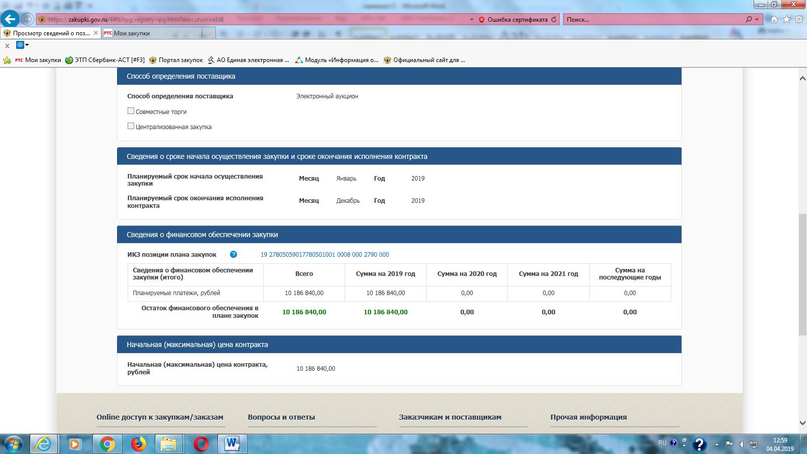Tick the Совместные торги checkbox

point(131,111)
